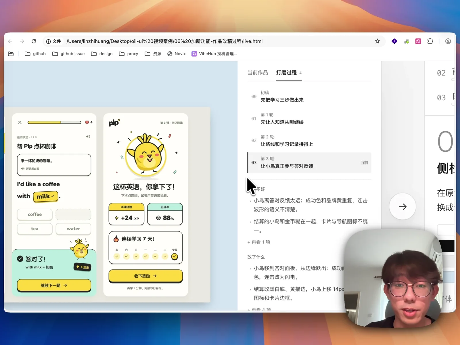Screen dimensions: 460x345
Task: Click the lesson progress bar
Action: (x=54, y=122)
